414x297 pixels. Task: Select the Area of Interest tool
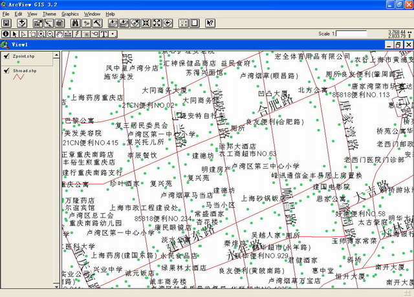86,34
